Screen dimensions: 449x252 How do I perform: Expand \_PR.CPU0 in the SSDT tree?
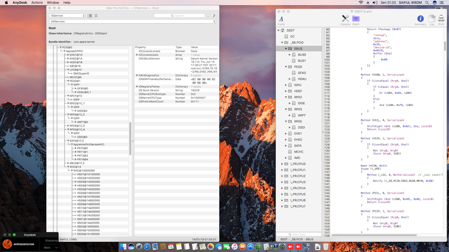click(x=282, y=164)
